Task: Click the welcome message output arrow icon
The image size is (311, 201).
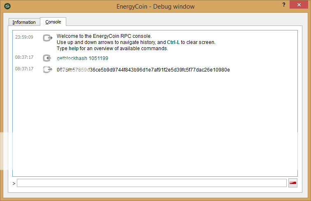Action: click(x=48, y=38)
